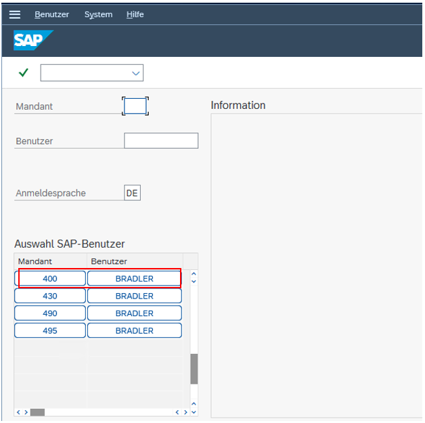Open the Benutzer menu

click(52, 14)
